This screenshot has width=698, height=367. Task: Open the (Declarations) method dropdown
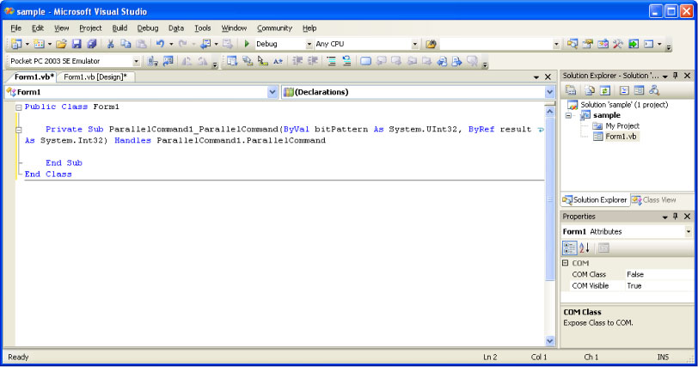coord(549,92)
